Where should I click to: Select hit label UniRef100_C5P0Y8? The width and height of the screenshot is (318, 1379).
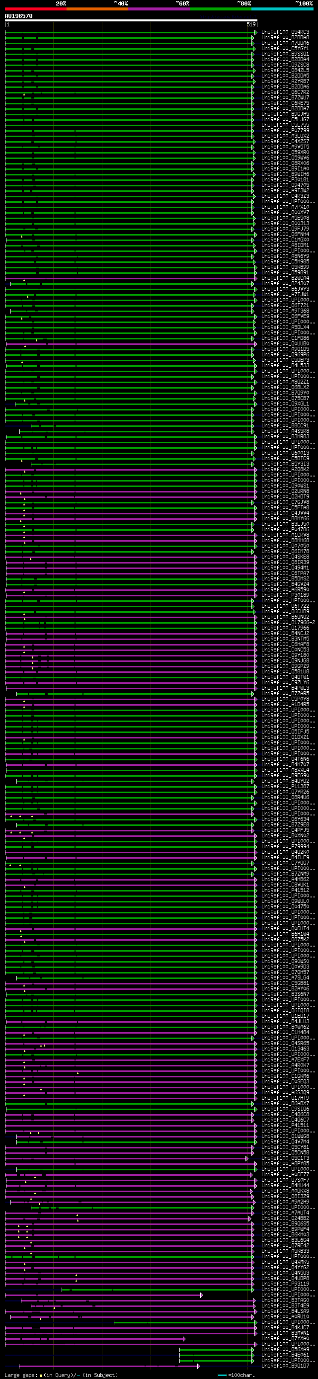tap(285, 699)
